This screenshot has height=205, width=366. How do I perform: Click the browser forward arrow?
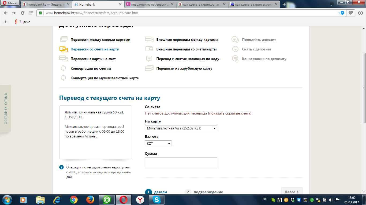tap(14, 13)
